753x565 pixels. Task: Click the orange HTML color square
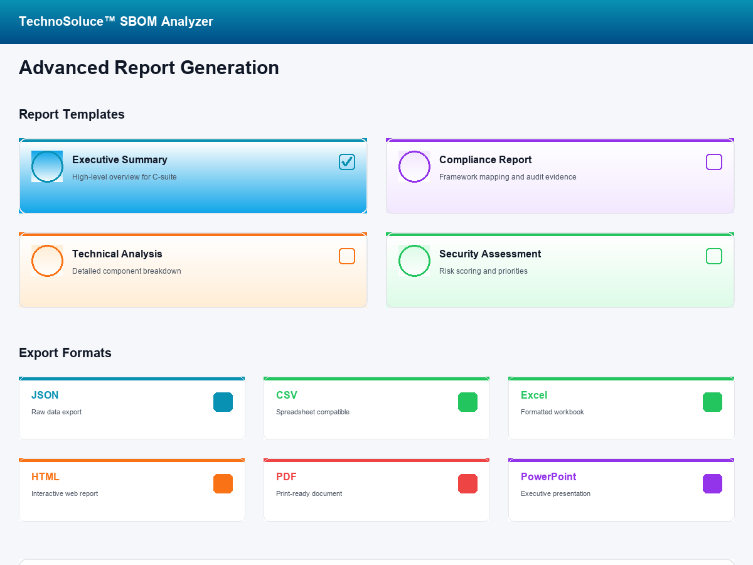point(223,484)
